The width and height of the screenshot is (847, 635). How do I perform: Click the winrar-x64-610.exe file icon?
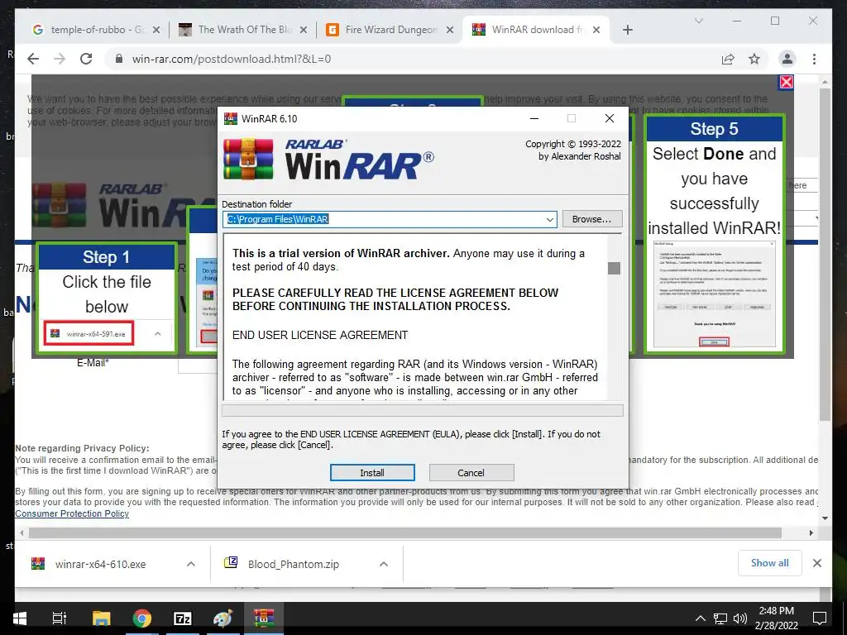(38, 564)
